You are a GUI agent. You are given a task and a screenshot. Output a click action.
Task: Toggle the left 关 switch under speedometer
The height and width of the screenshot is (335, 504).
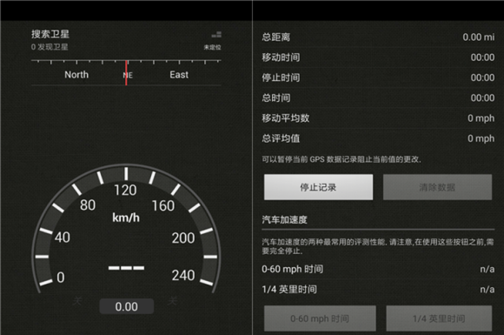click(77, 301)
